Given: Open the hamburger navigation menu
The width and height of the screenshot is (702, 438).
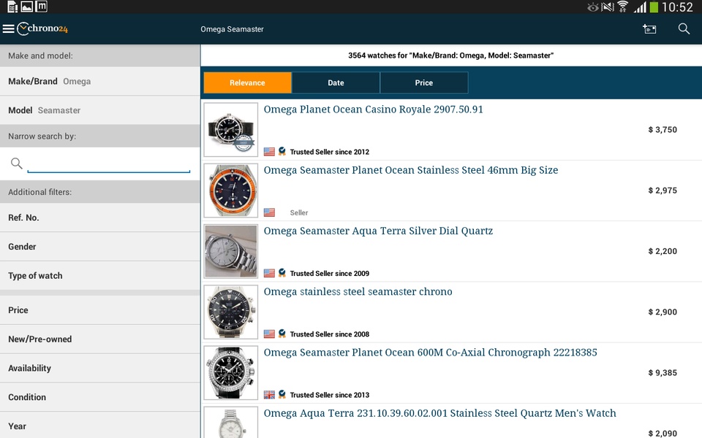Looking at the screenshot, I should tap(9, 29).
